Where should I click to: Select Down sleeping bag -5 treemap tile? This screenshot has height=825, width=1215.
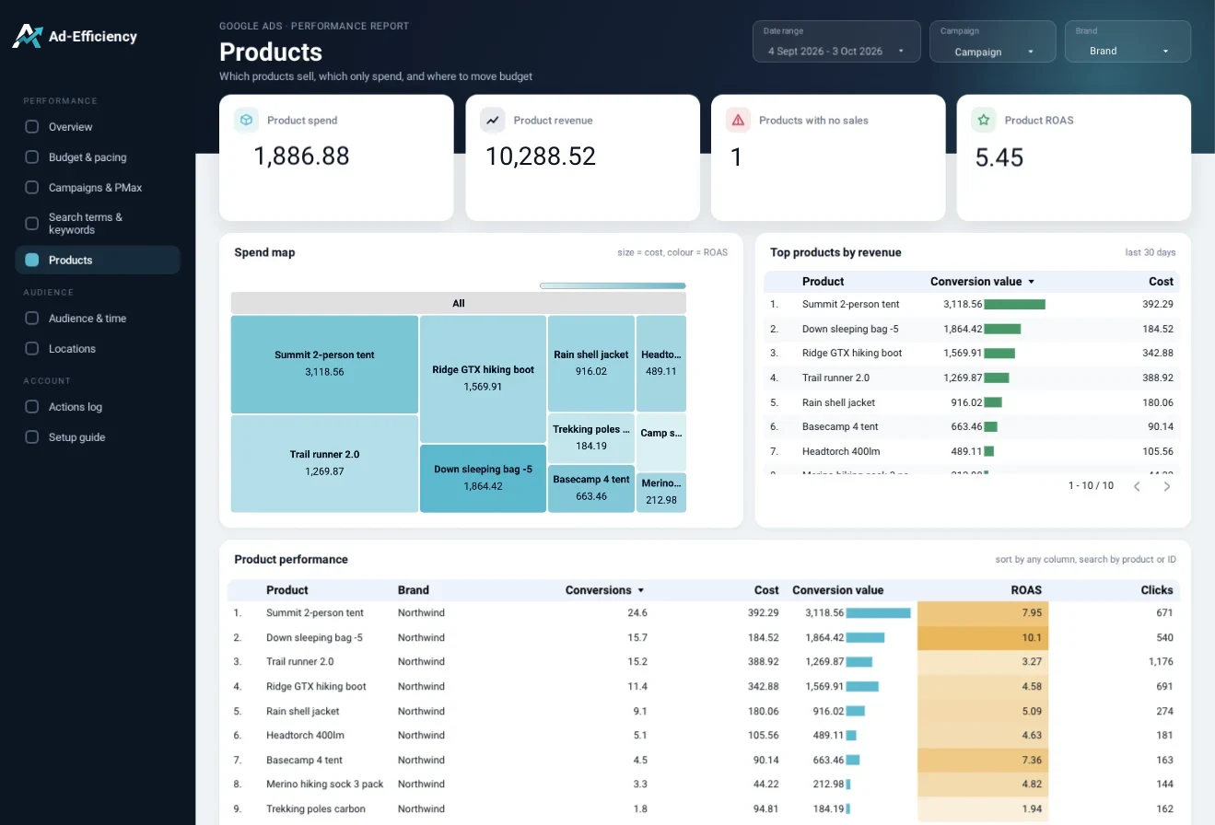[483, 479]
